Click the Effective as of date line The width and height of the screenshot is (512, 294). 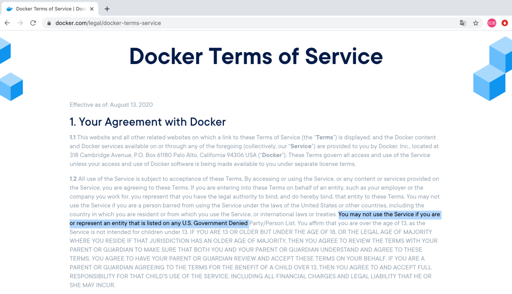pyautogui.click(x=111, y=104)
